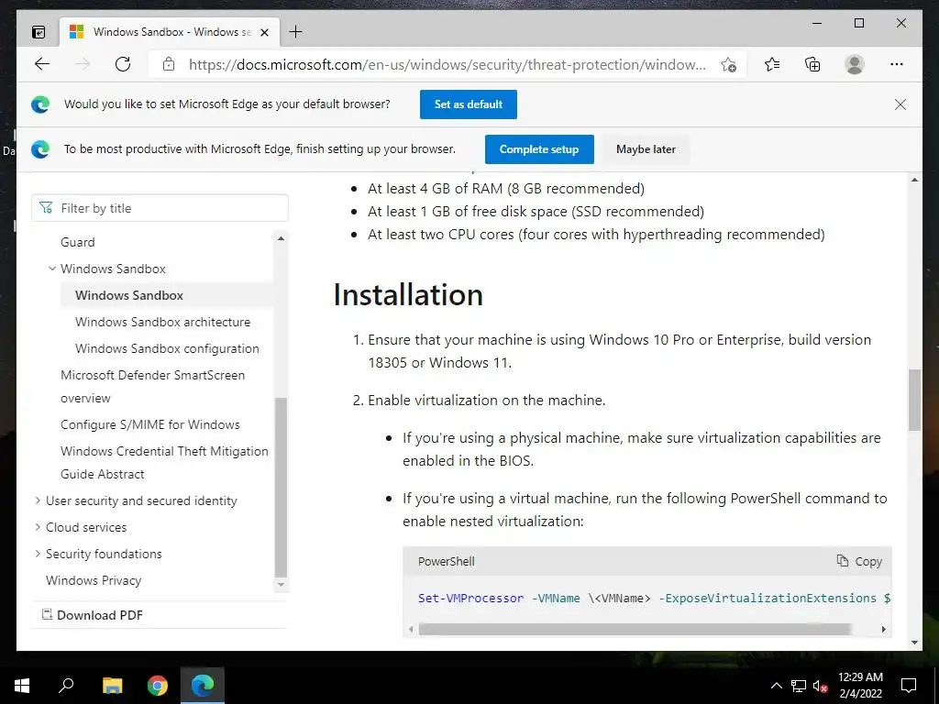
Task: Click the page vertical scrollbar thumb
Action: click(914, 400)
